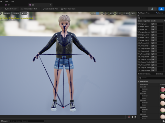Click the morph target search field
Viewport: 165px width, 123px height.
[x=151, y=18]
